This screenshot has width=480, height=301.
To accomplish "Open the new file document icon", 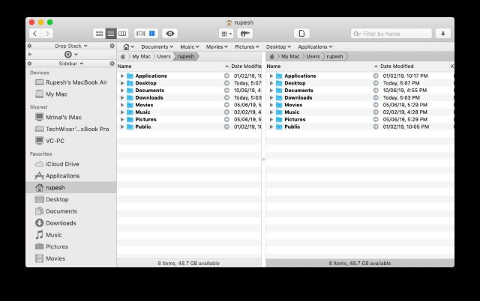I will 301,34.
